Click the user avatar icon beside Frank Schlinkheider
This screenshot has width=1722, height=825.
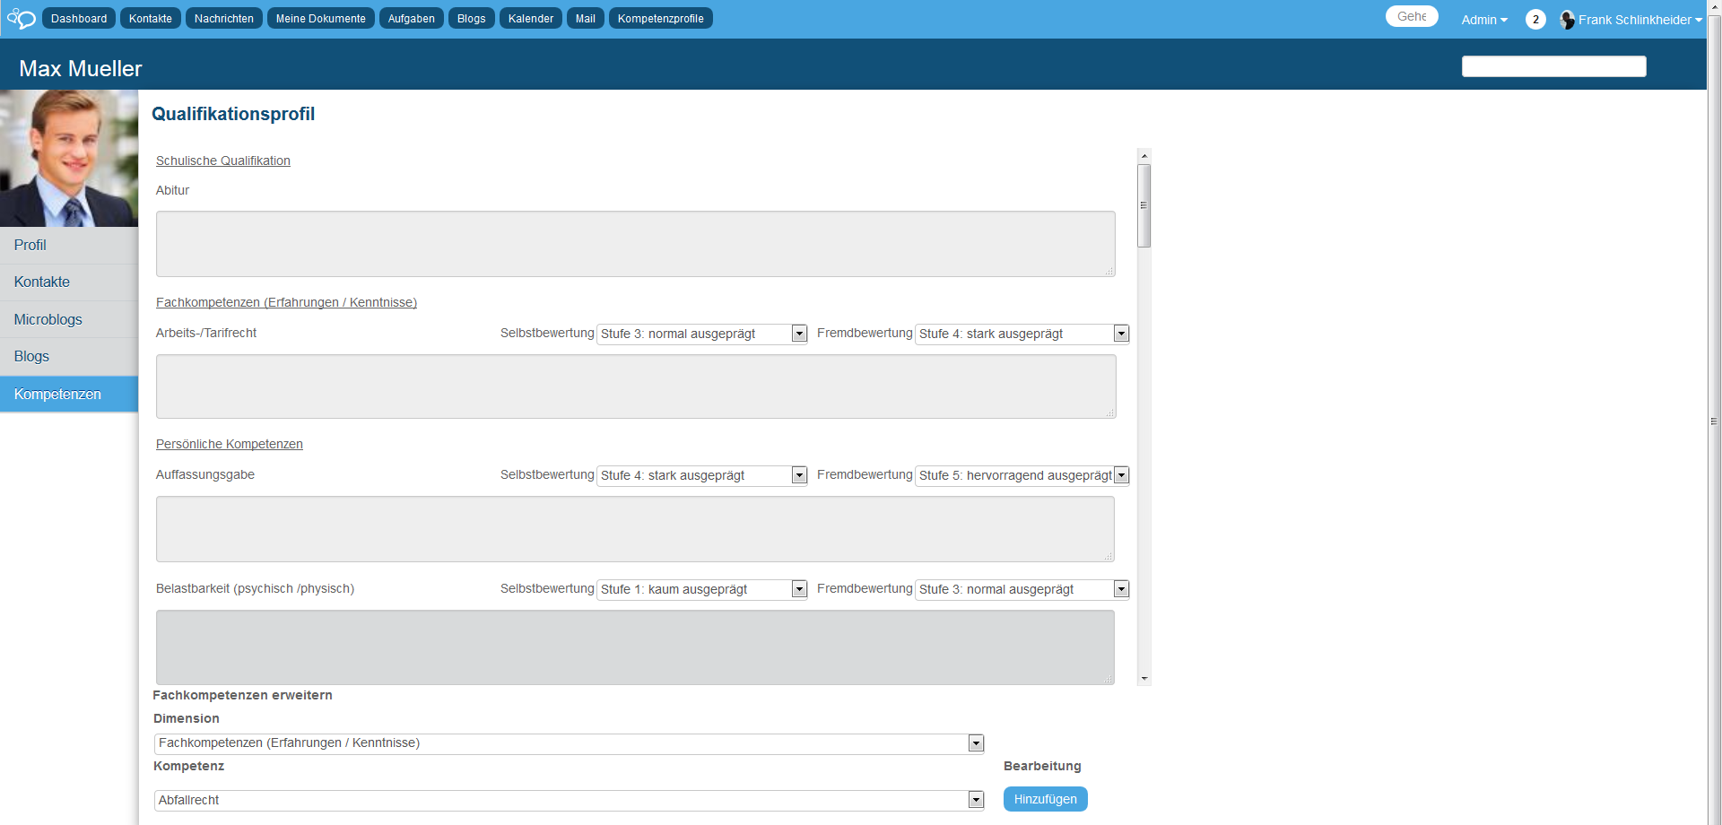tap(1567, 20)
